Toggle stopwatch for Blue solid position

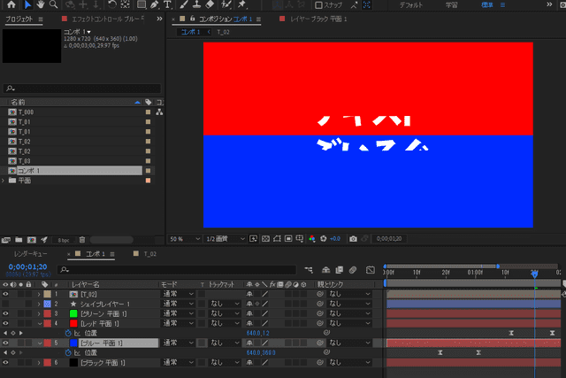pyautogui.click(x=68, y=352)
